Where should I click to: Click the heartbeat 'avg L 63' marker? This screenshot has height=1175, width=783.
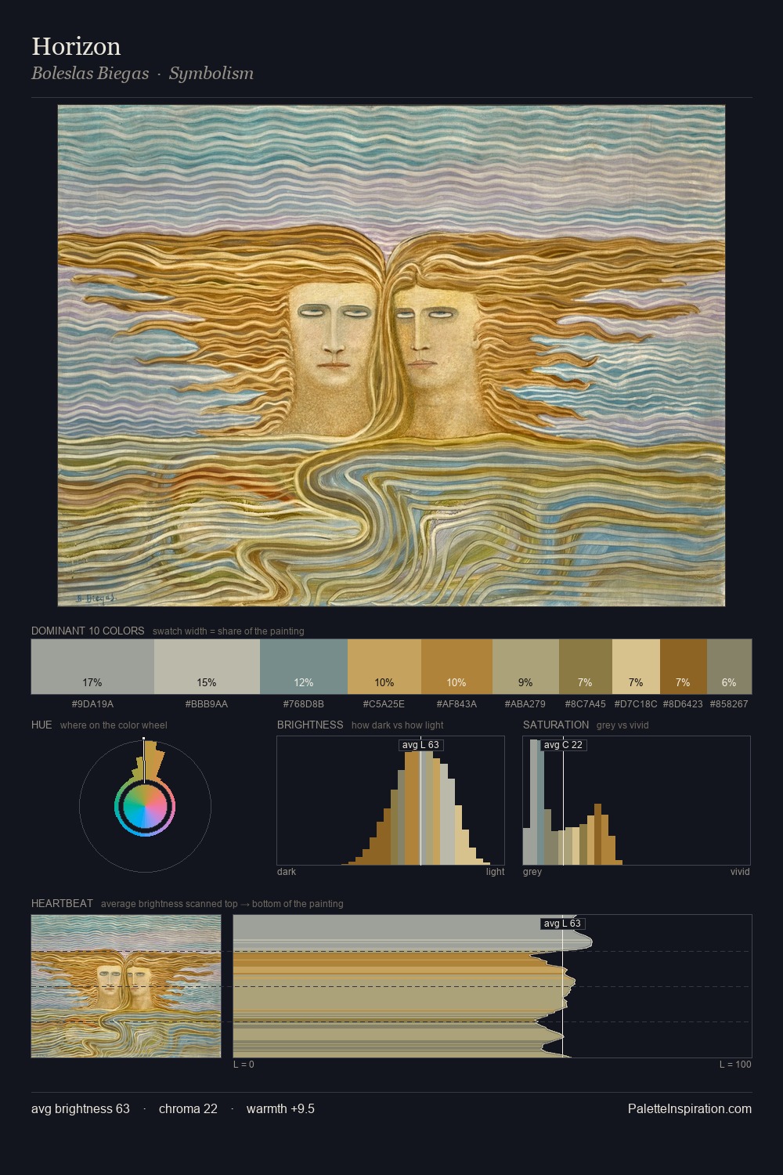click(x=563, y=924)
